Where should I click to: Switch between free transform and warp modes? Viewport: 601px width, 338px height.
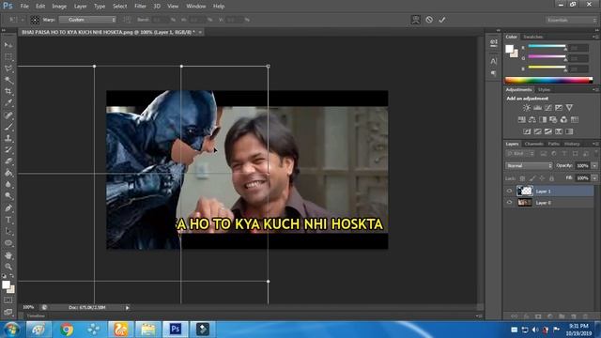click(415, 20)
